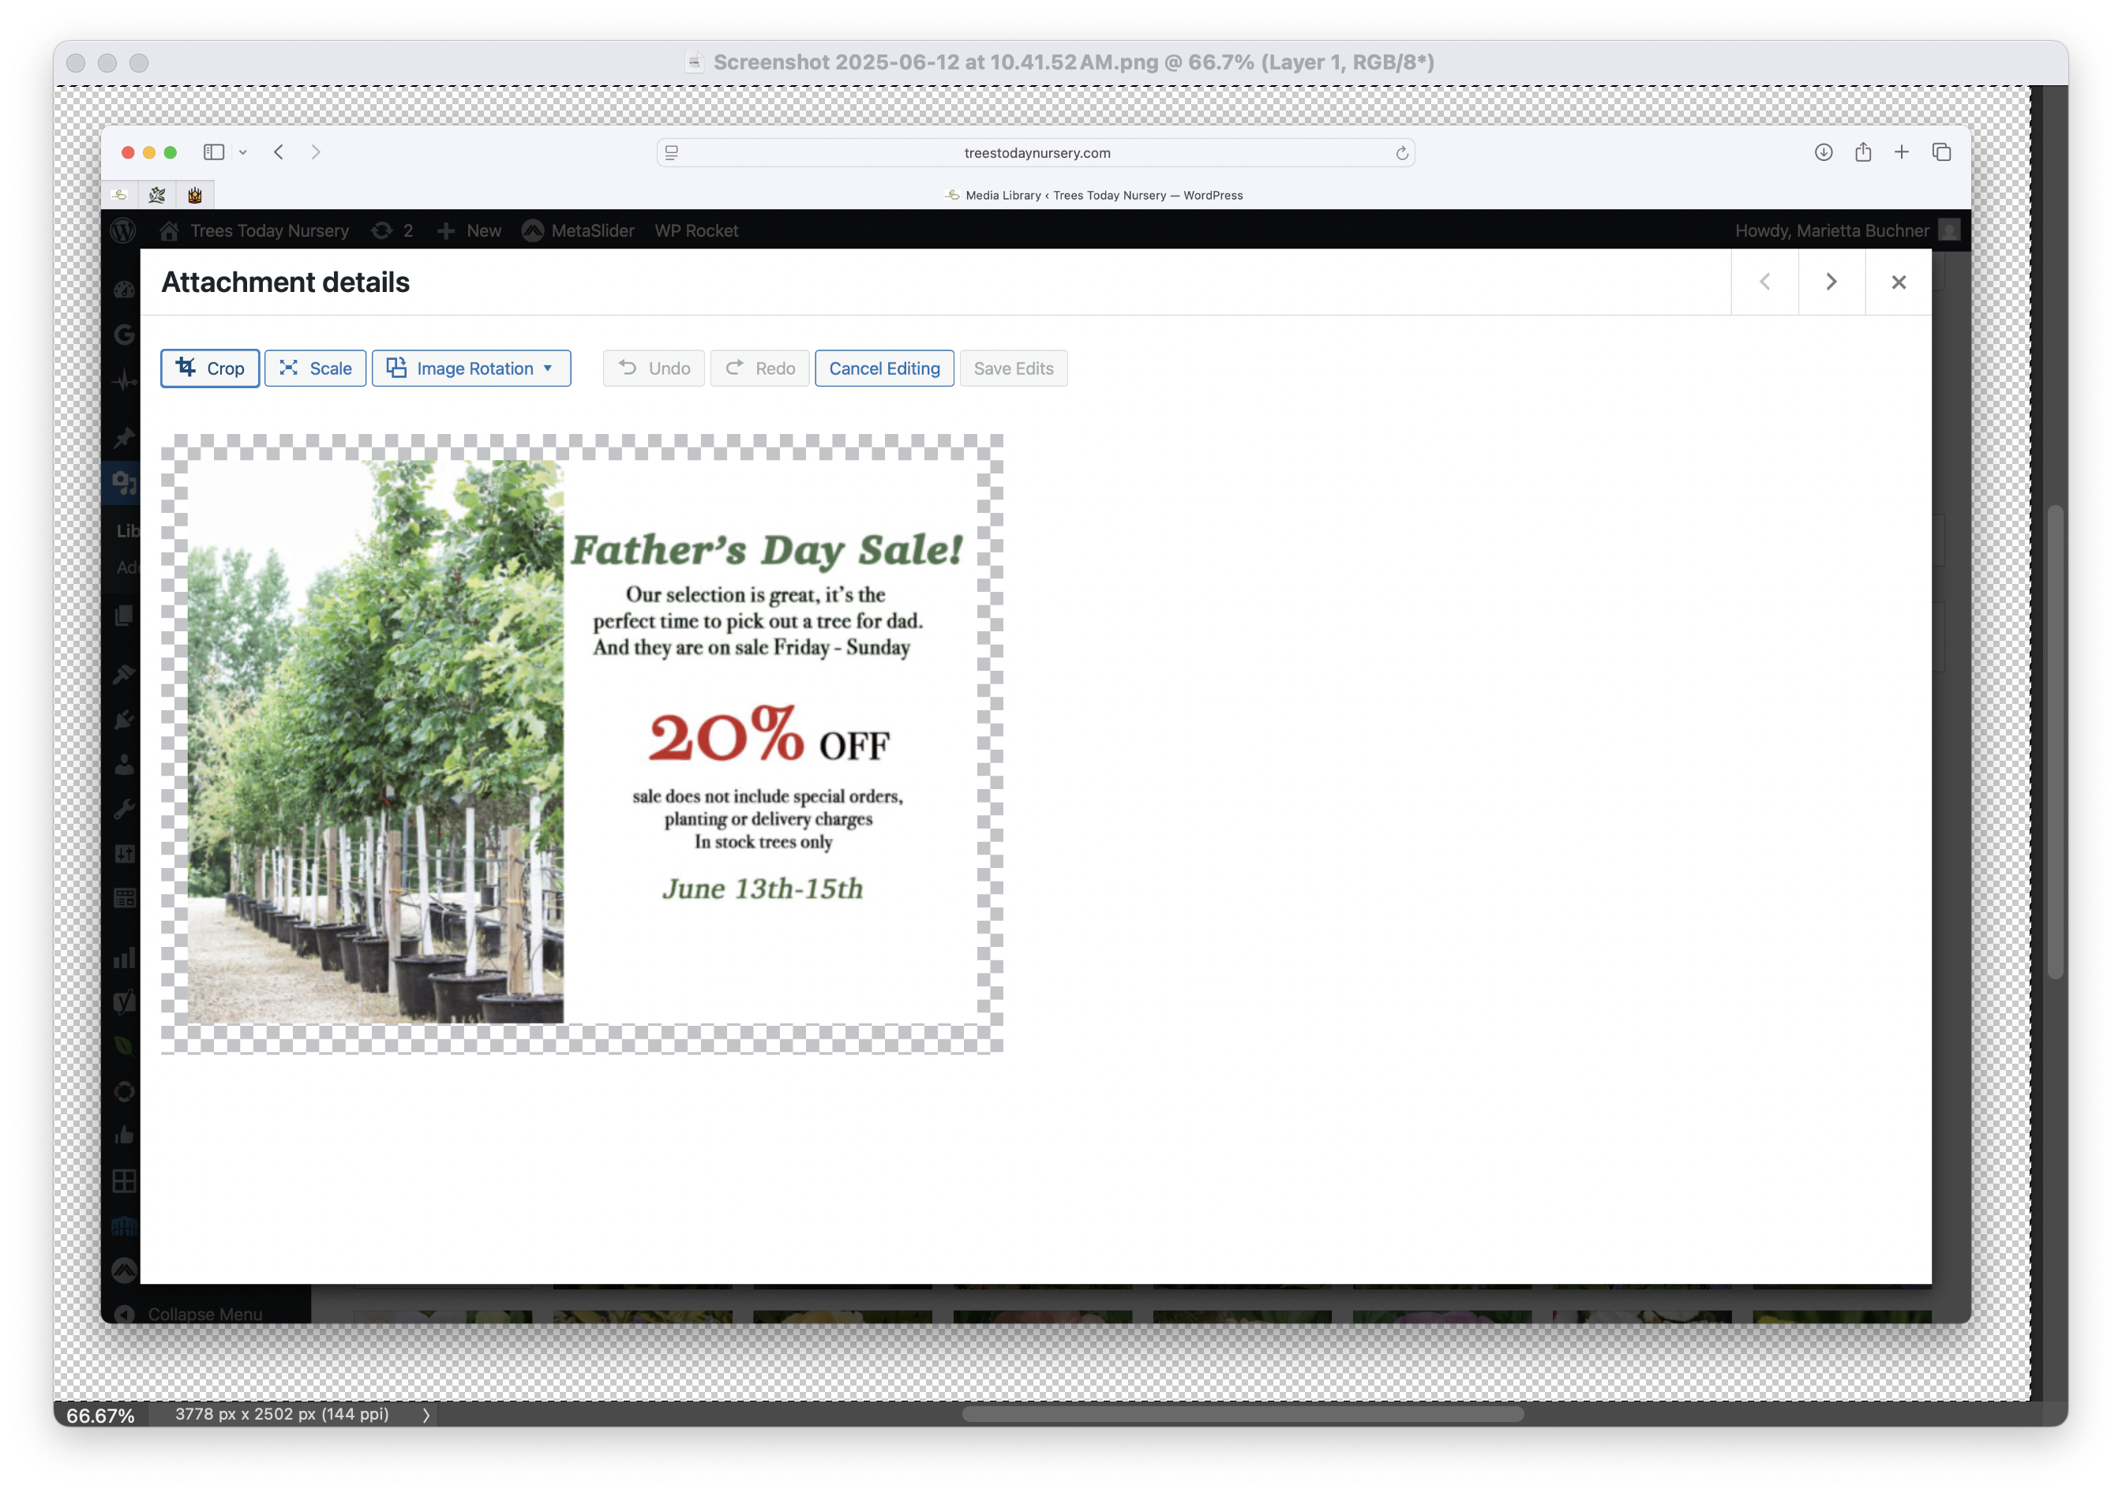The width and height of the screenshot is (2122, 1493).
Task: Open Trees Today Nursery site link
Action: (254, 230)
